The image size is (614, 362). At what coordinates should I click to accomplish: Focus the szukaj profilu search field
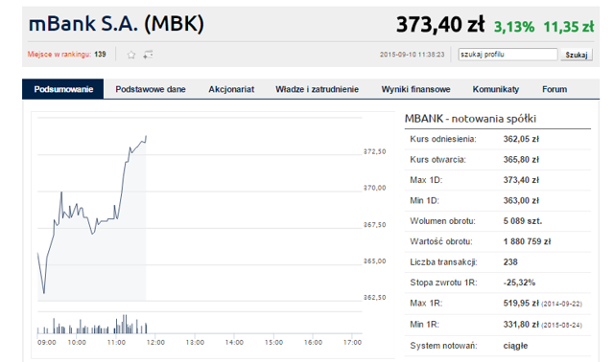click(x=508, y=55)
